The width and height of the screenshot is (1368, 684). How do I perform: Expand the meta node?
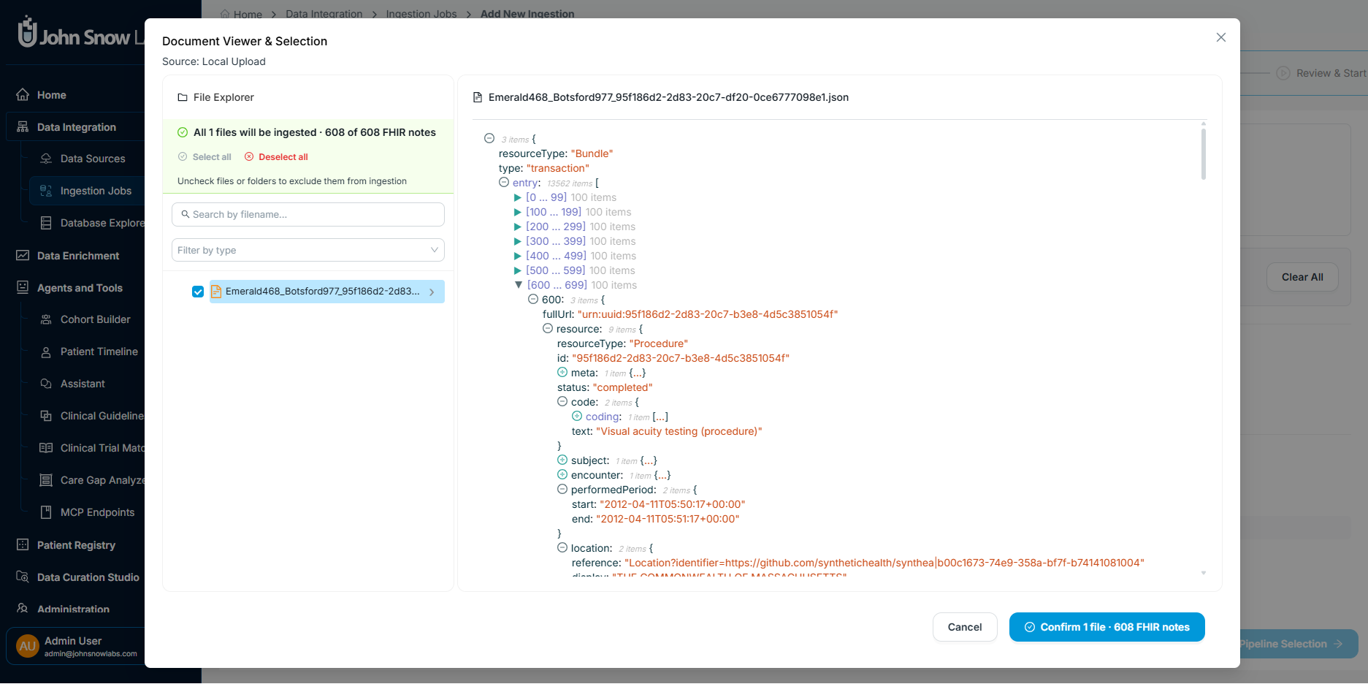pyautogui.click(x=562, y=372)
